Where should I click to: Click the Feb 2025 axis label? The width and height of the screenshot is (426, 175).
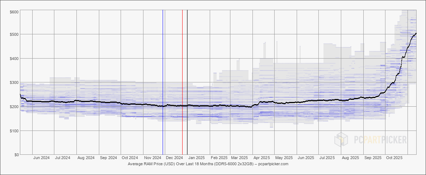[x=219, y=158]
